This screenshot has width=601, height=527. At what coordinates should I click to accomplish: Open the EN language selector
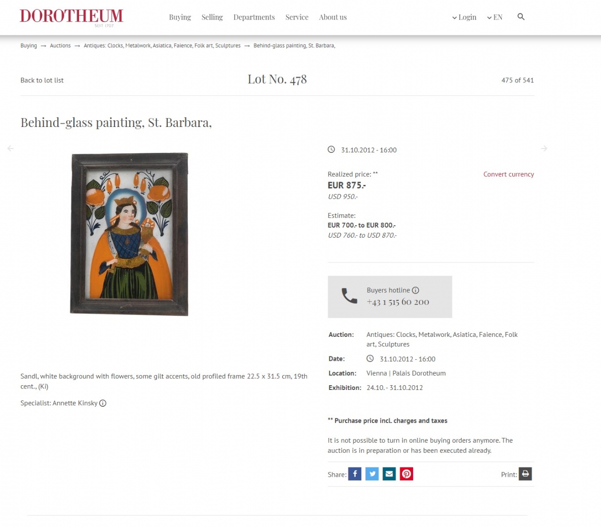pyautogui.click(x=495, y=17)
